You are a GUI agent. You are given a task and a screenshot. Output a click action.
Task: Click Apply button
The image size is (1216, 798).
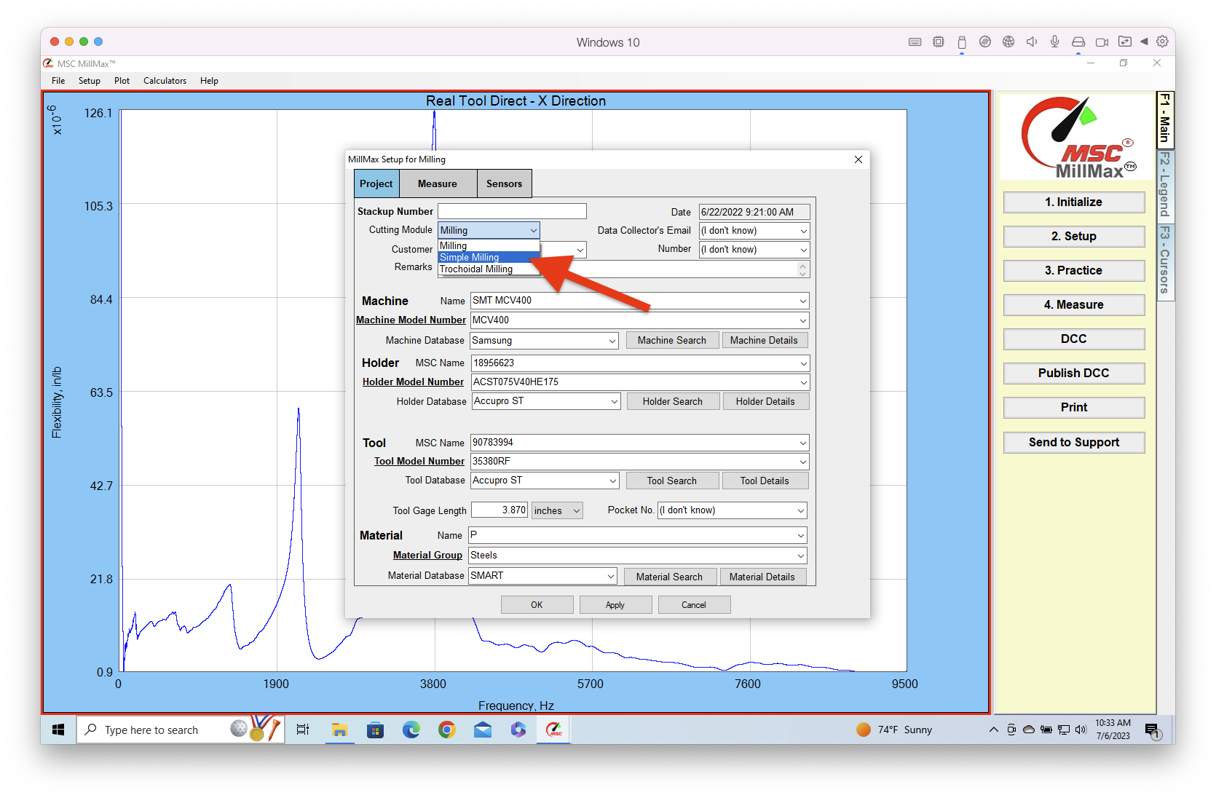(615, 605)
